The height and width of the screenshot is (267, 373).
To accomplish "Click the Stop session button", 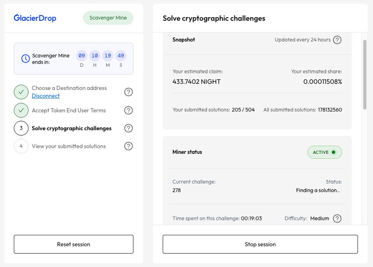I will coord(260,244).
